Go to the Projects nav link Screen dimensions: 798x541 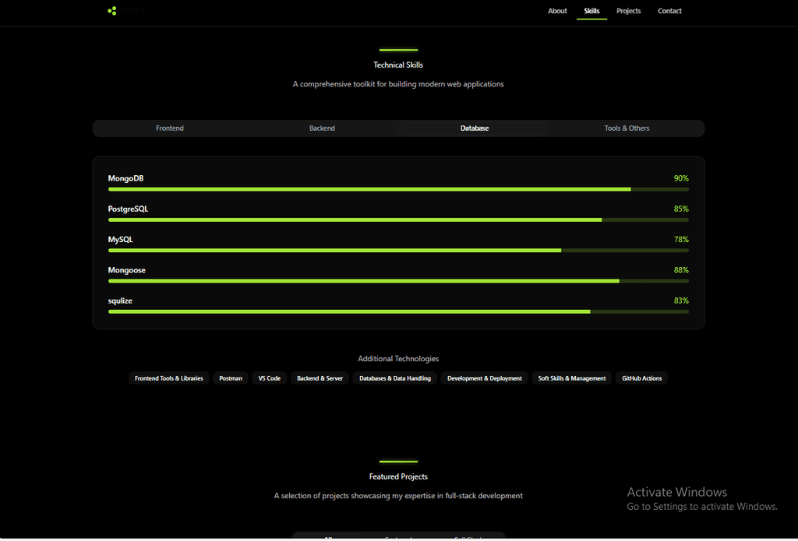628,11
